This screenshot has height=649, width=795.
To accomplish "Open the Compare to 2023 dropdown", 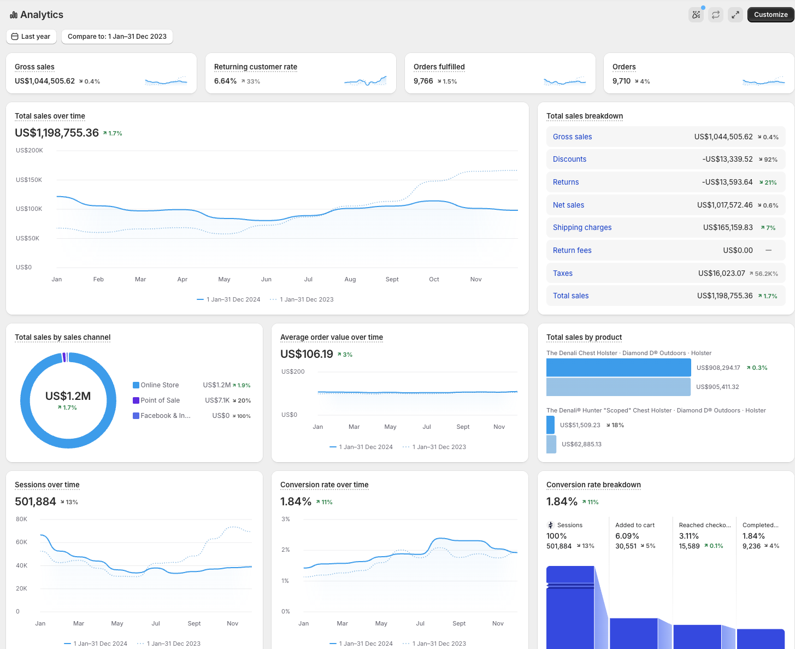I will 117,37.
